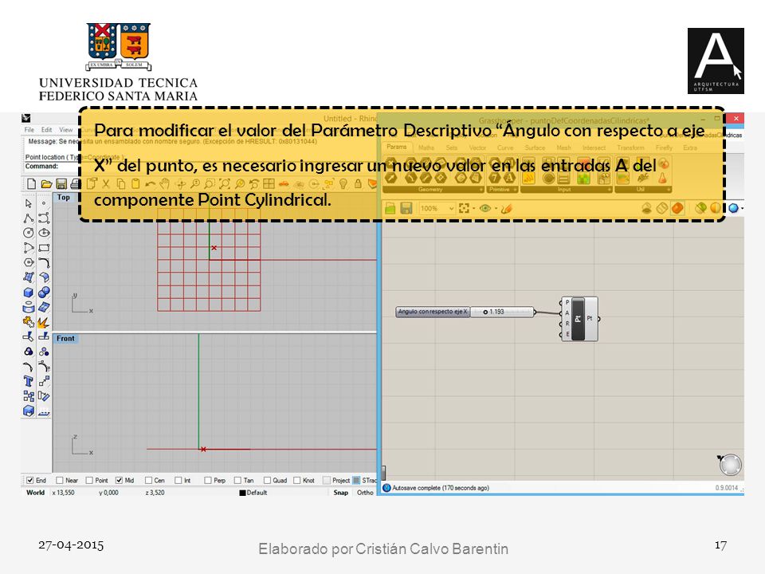Image resolution: width=765 pixels, height=574 pixels.
Task: Click the Angulo con respecto eje X label
Action: tap(433, 312)
